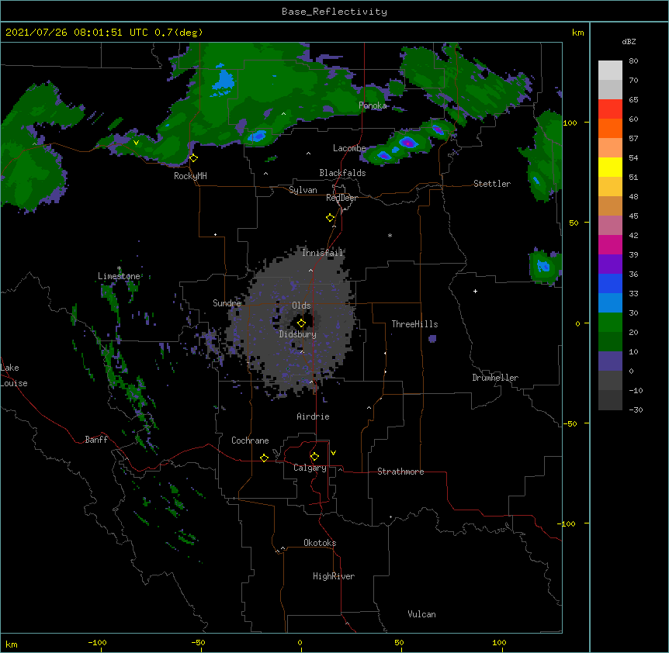Image resolution: width=669 pixels, height=653 pixels.
Task: Click the Lake Louise label
Action: [12, 375]
